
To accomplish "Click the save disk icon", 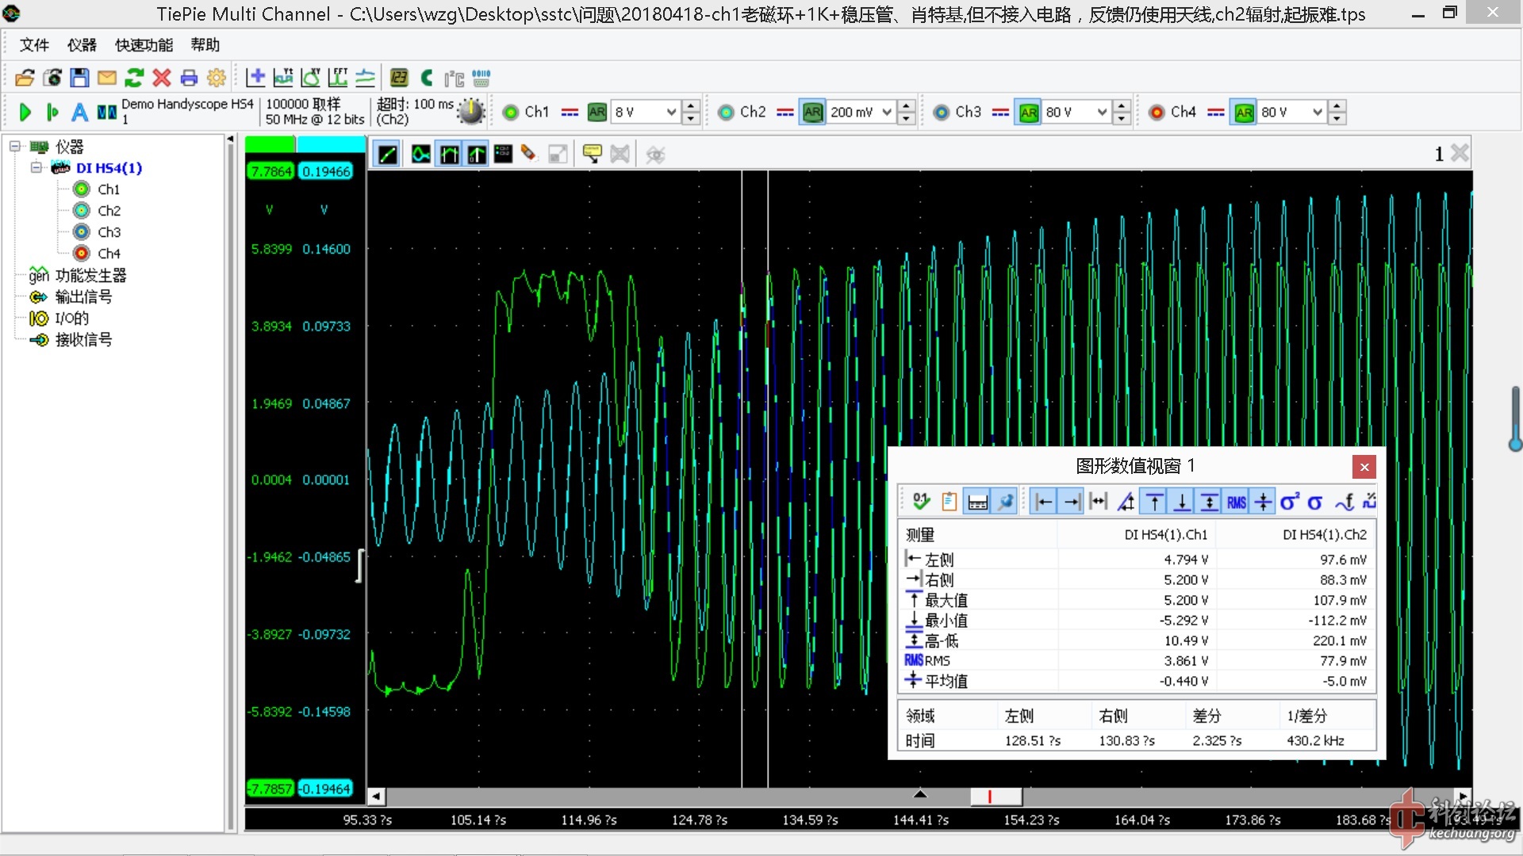I will (79, 78).
